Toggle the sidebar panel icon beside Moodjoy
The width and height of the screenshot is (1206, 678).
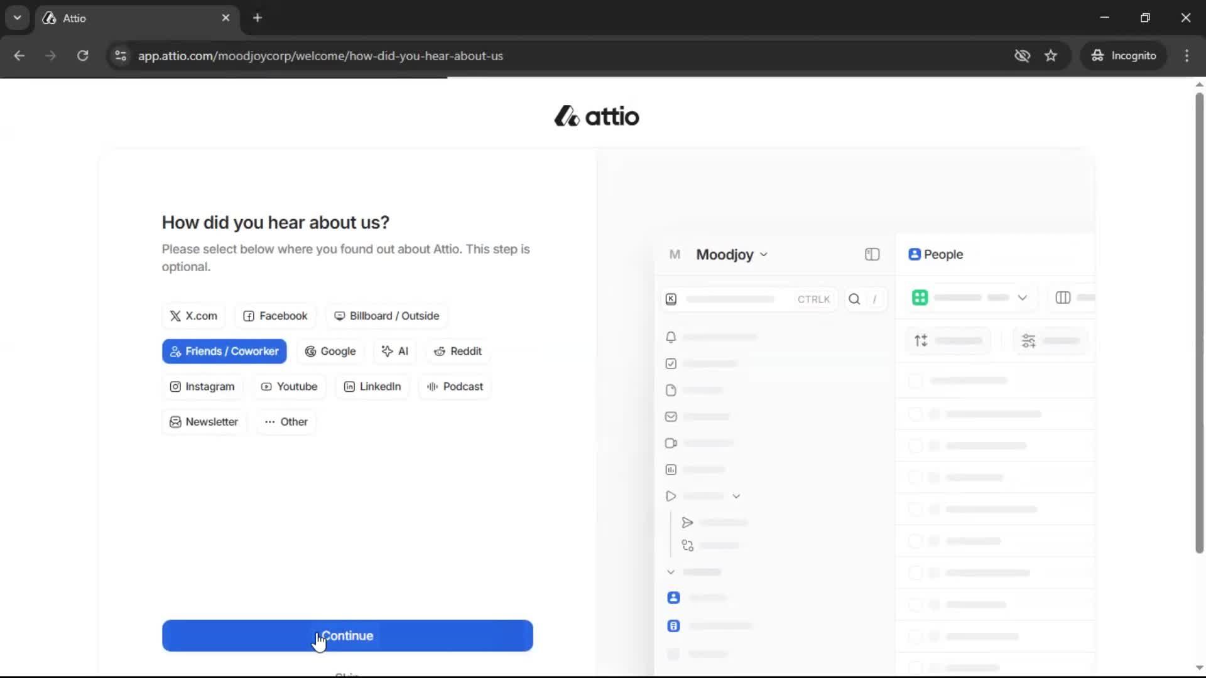pos(872,254)
